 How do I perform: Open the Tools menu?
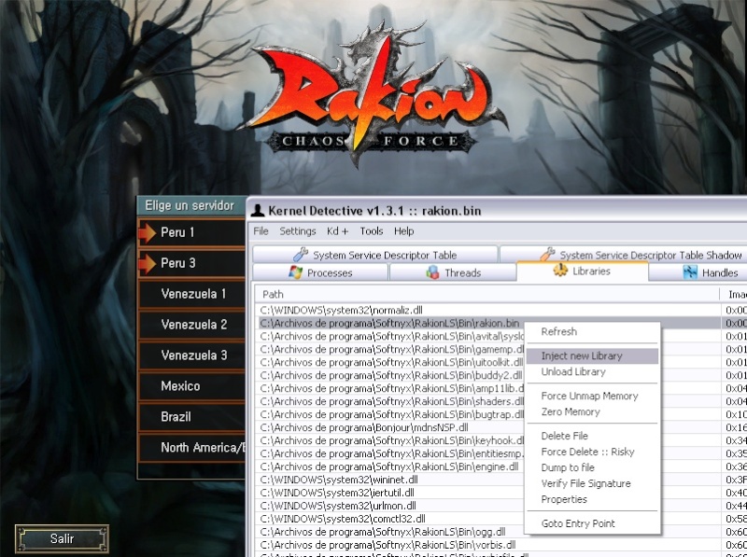[371, 230]
